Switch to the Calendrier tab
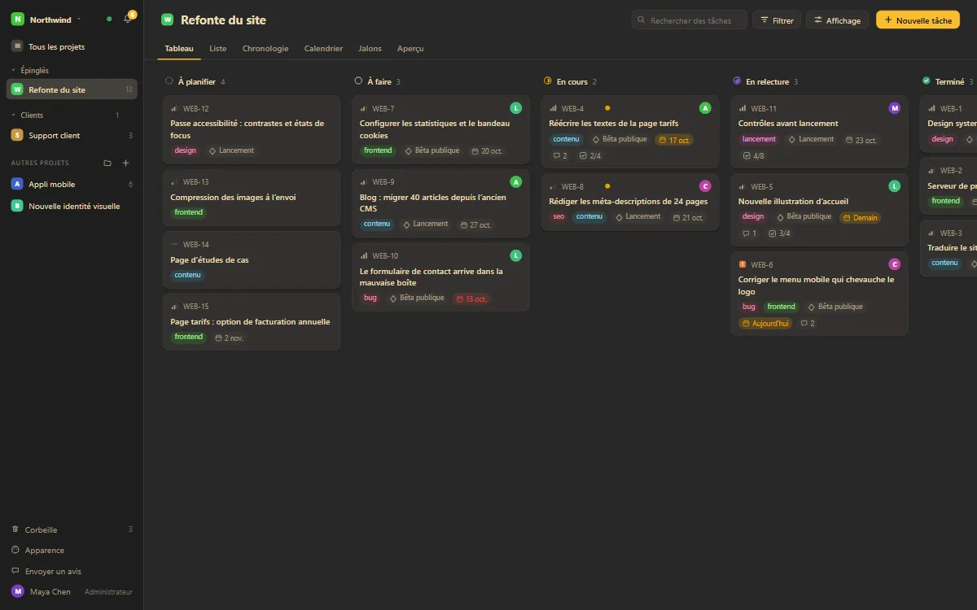The image size is (977, 610). click(323, 49)
